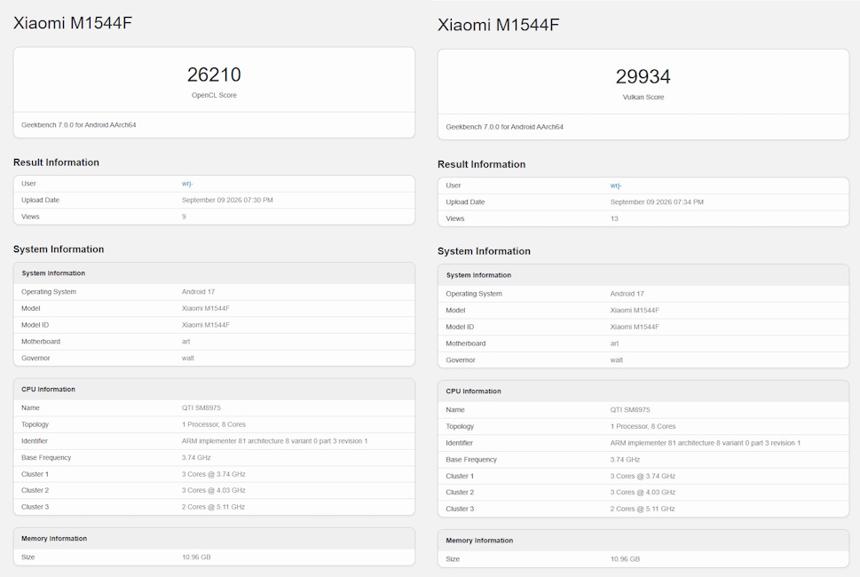Click the Views value 9
The width and height of the screenshot is (860, 577).
pos(184,217)
